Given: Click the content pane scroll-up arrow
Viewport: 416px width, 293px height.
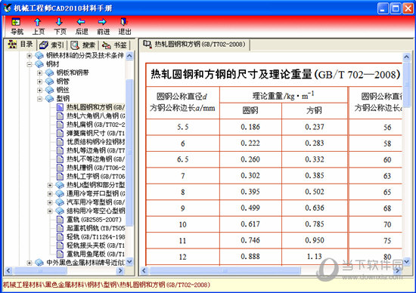Looking at the screenshot, I should [406, 57].
